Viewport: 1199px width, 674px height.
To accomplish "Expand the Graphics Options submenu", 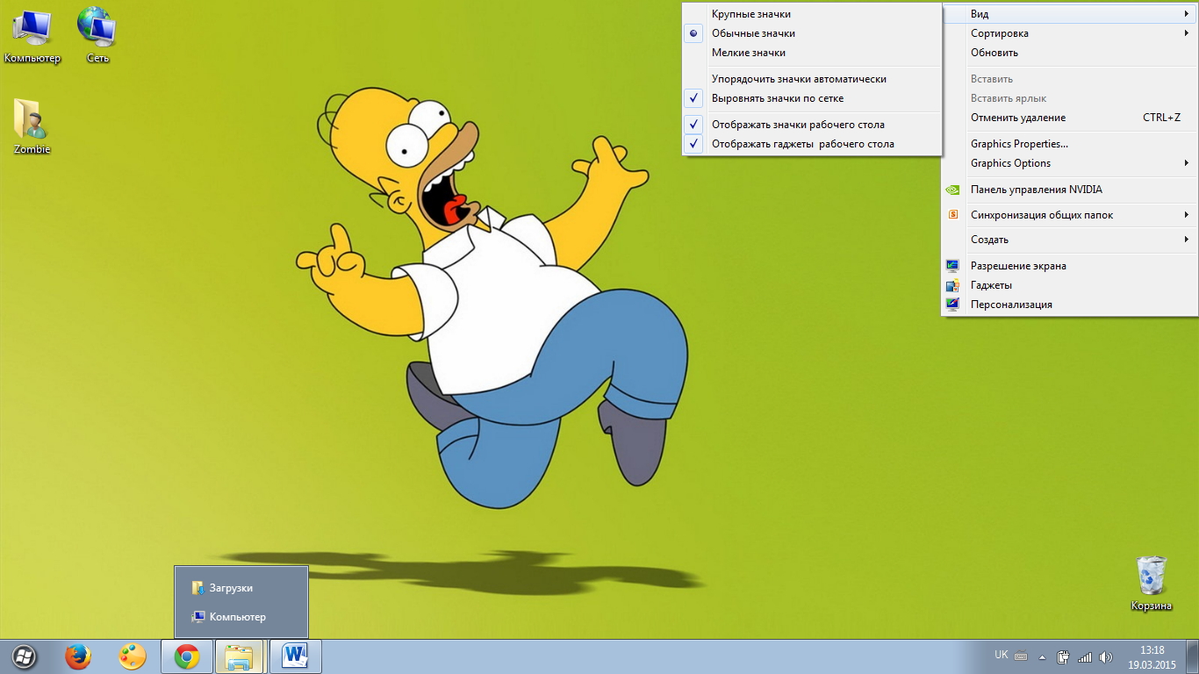I will point(1069,163).
